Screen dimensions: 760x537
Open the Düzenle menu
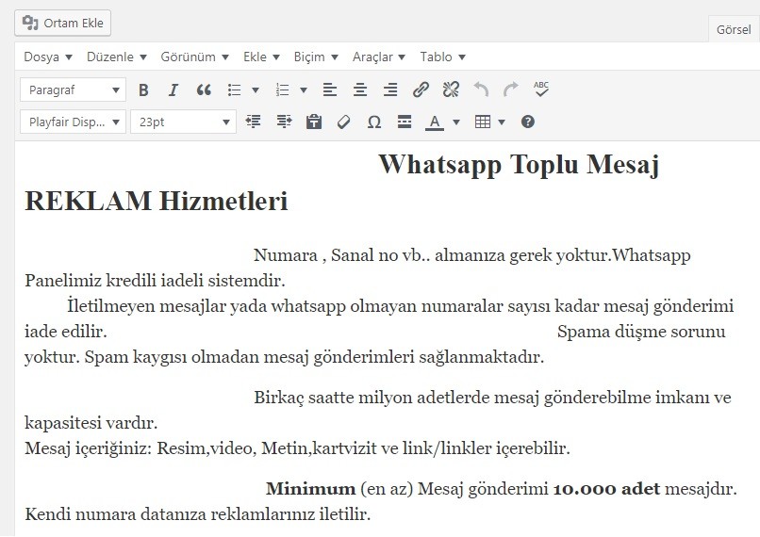coord(116,57)
